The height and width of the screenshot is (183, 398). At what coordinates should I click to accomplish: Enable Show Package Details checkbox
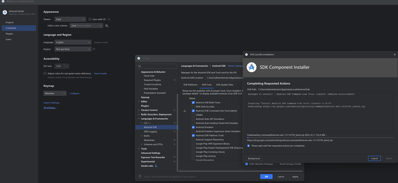[x=277, y=164]
